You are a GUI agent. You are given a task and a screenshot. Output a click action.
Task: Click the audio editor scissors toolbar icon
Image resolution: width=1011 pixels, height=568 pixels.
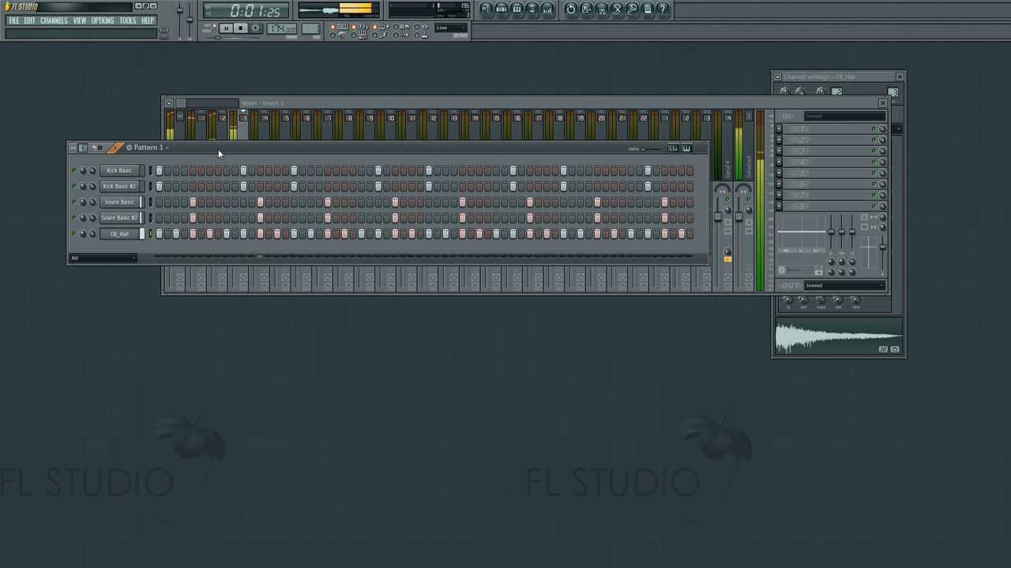coord(617,9)
